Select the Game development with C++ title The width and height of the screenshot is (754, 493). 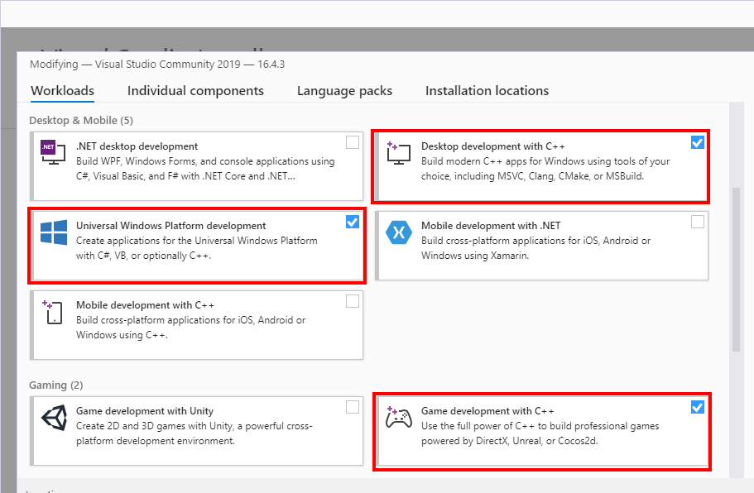pos(487,411)
